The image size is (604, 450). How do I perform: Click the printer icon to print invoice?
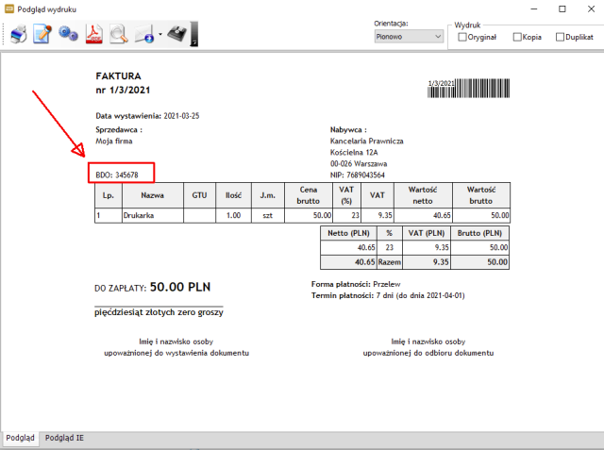point(18,34)
